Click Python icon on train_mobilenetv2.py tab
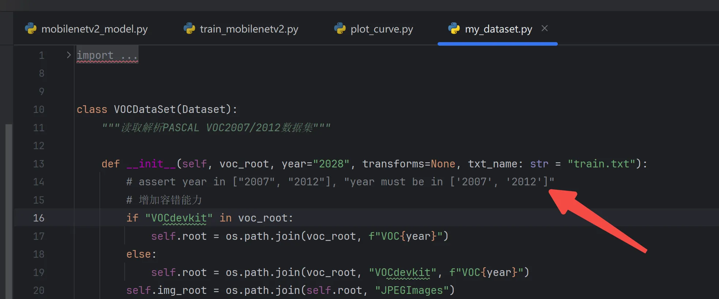 (x=189, y=29)
